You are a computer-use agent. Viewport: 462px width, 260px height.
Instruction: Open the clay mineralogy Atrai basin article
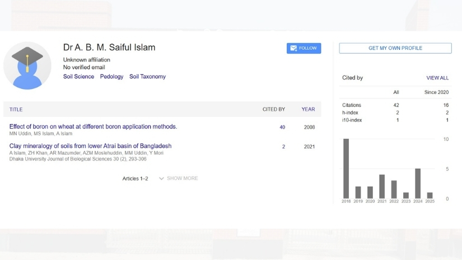point(90,146)
